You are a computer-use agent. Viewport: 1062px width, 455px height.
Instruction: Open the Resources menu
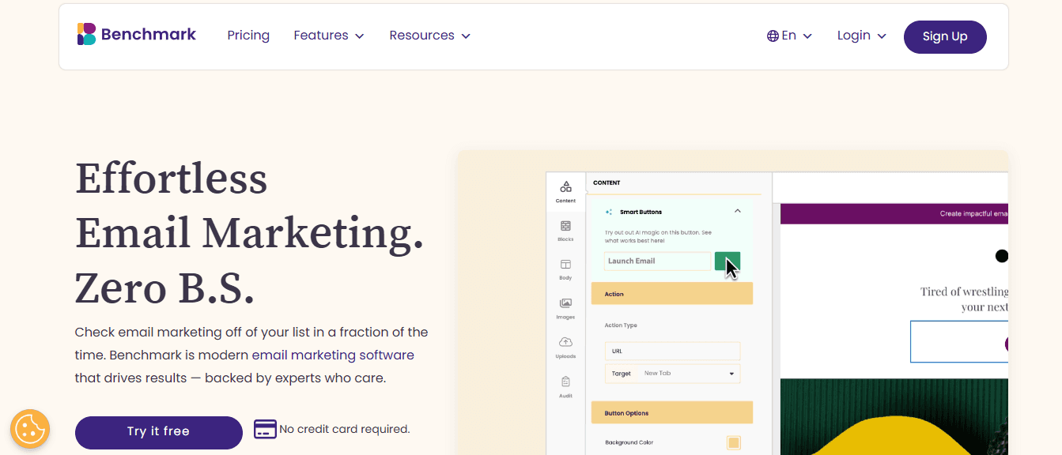429,35
